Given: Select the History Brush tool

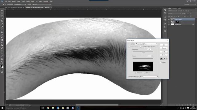Looking at the screenshot, I should coord(2,35).
